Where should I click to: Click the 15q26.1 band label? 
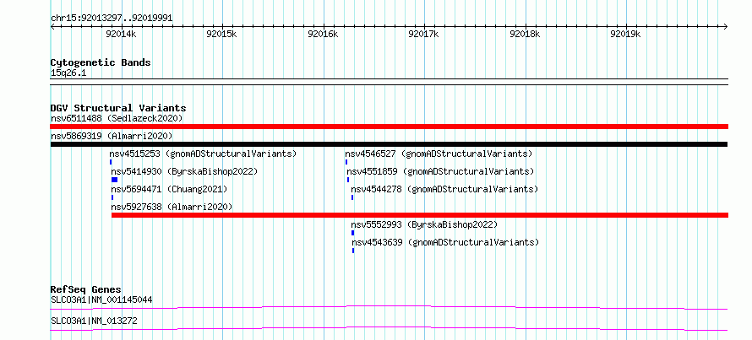pos(68,73)
